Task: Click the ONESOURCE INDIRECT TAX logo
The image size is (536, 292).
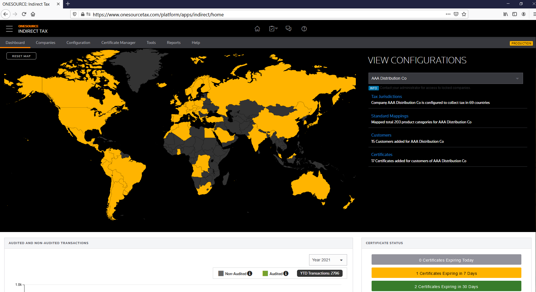Action: tap(33, 29)
